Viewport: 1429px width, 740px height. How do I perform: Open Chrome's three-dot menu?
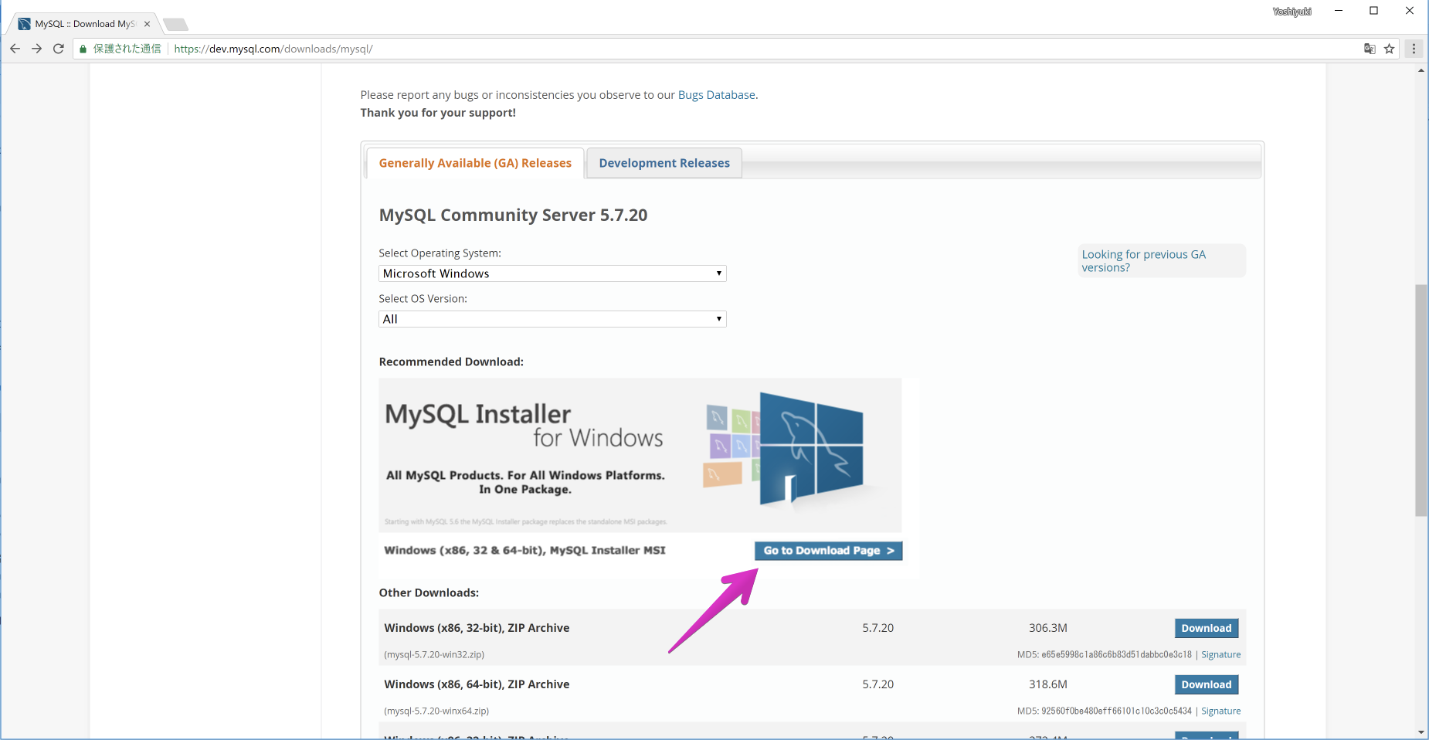[x=1414, y=49]
